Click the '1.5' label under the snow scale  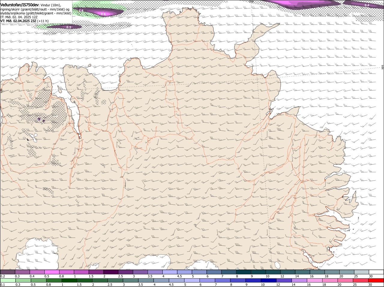[91, 276]
